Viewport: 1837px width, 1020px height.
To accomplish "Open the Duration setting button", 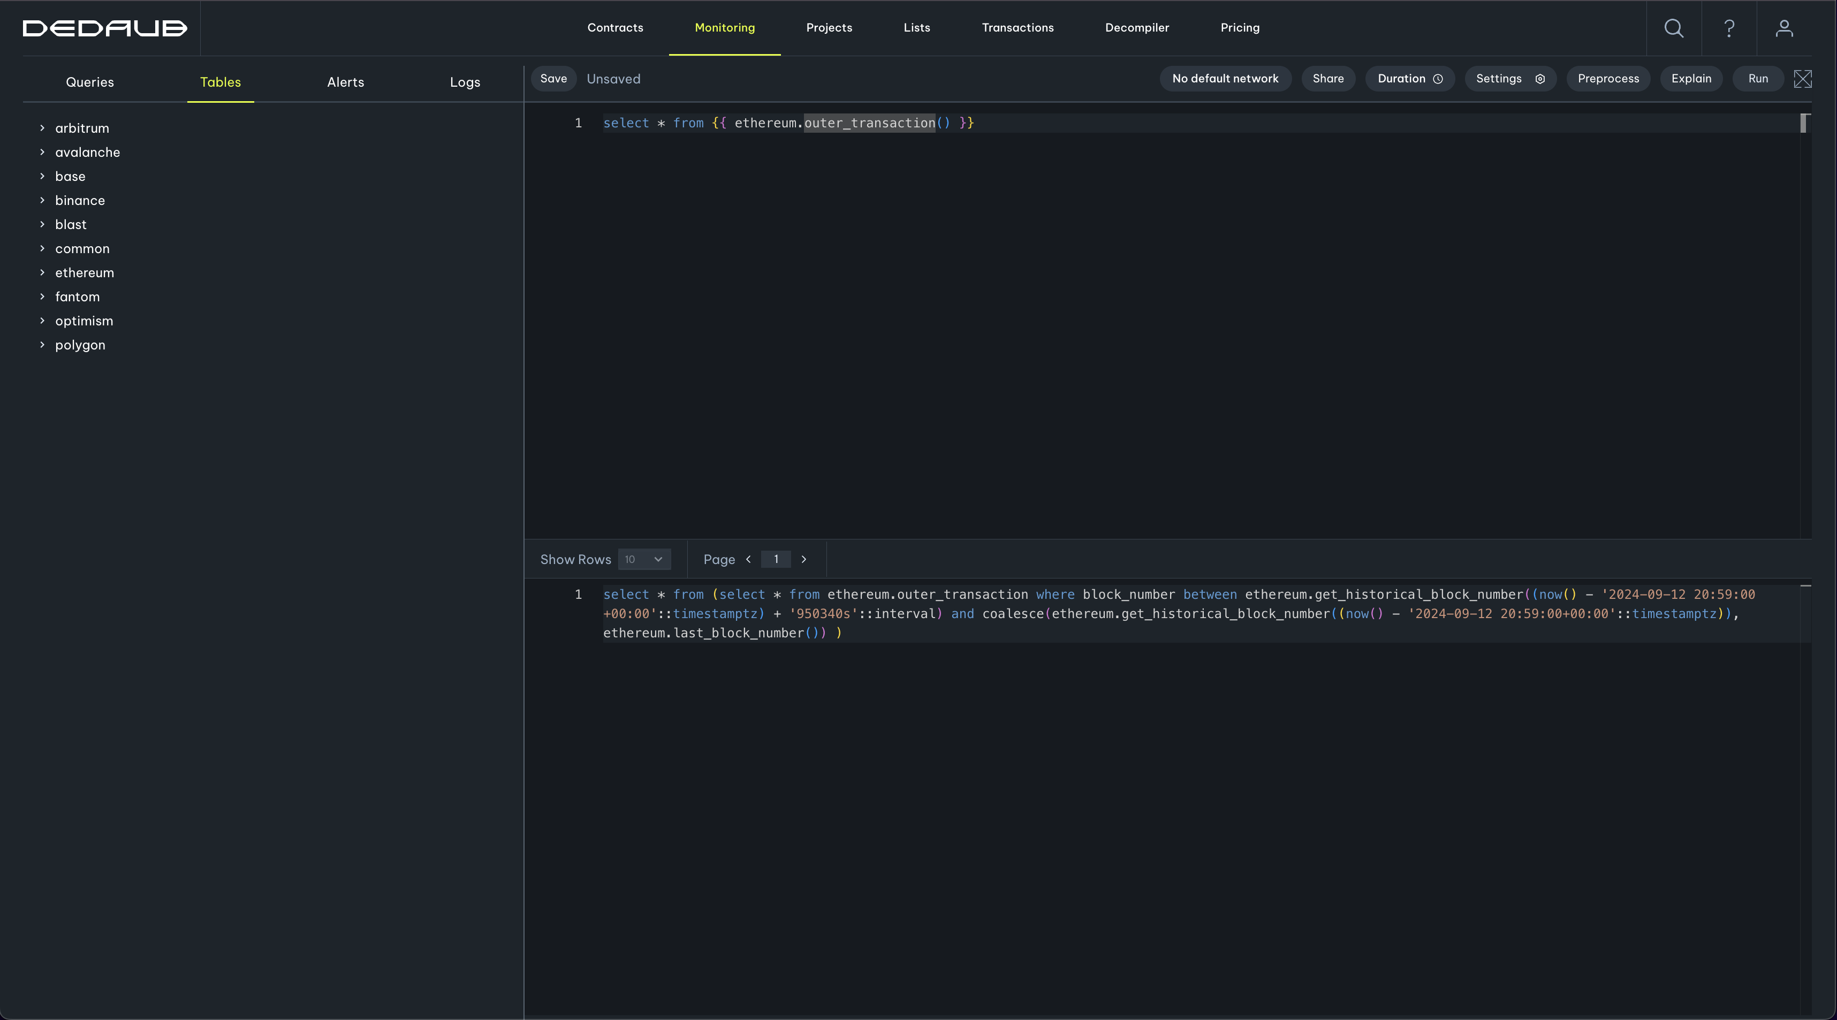I will [1409, 79].
